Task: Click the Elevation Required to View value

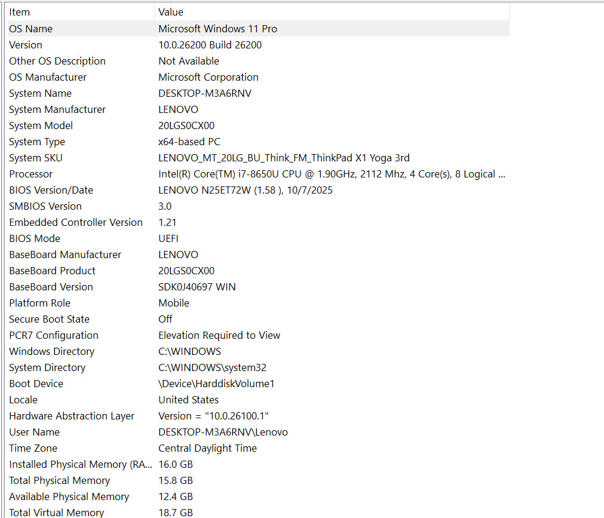Action: click(219, 336)
